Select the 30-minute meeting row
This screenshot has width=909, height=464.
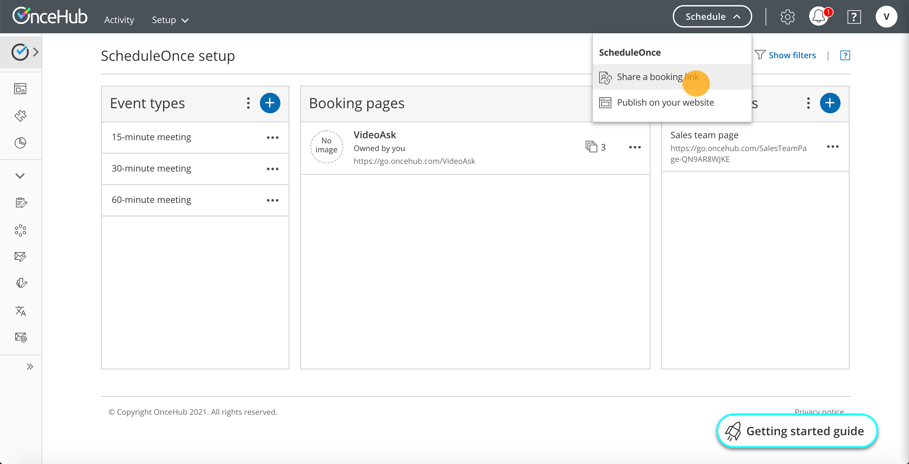(195, 169)
